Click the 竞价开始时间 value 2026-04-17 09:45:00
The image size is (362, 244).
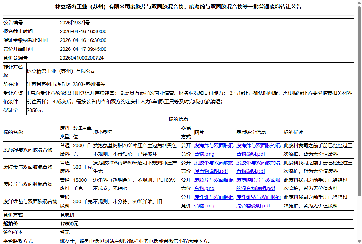pos(83,49)
